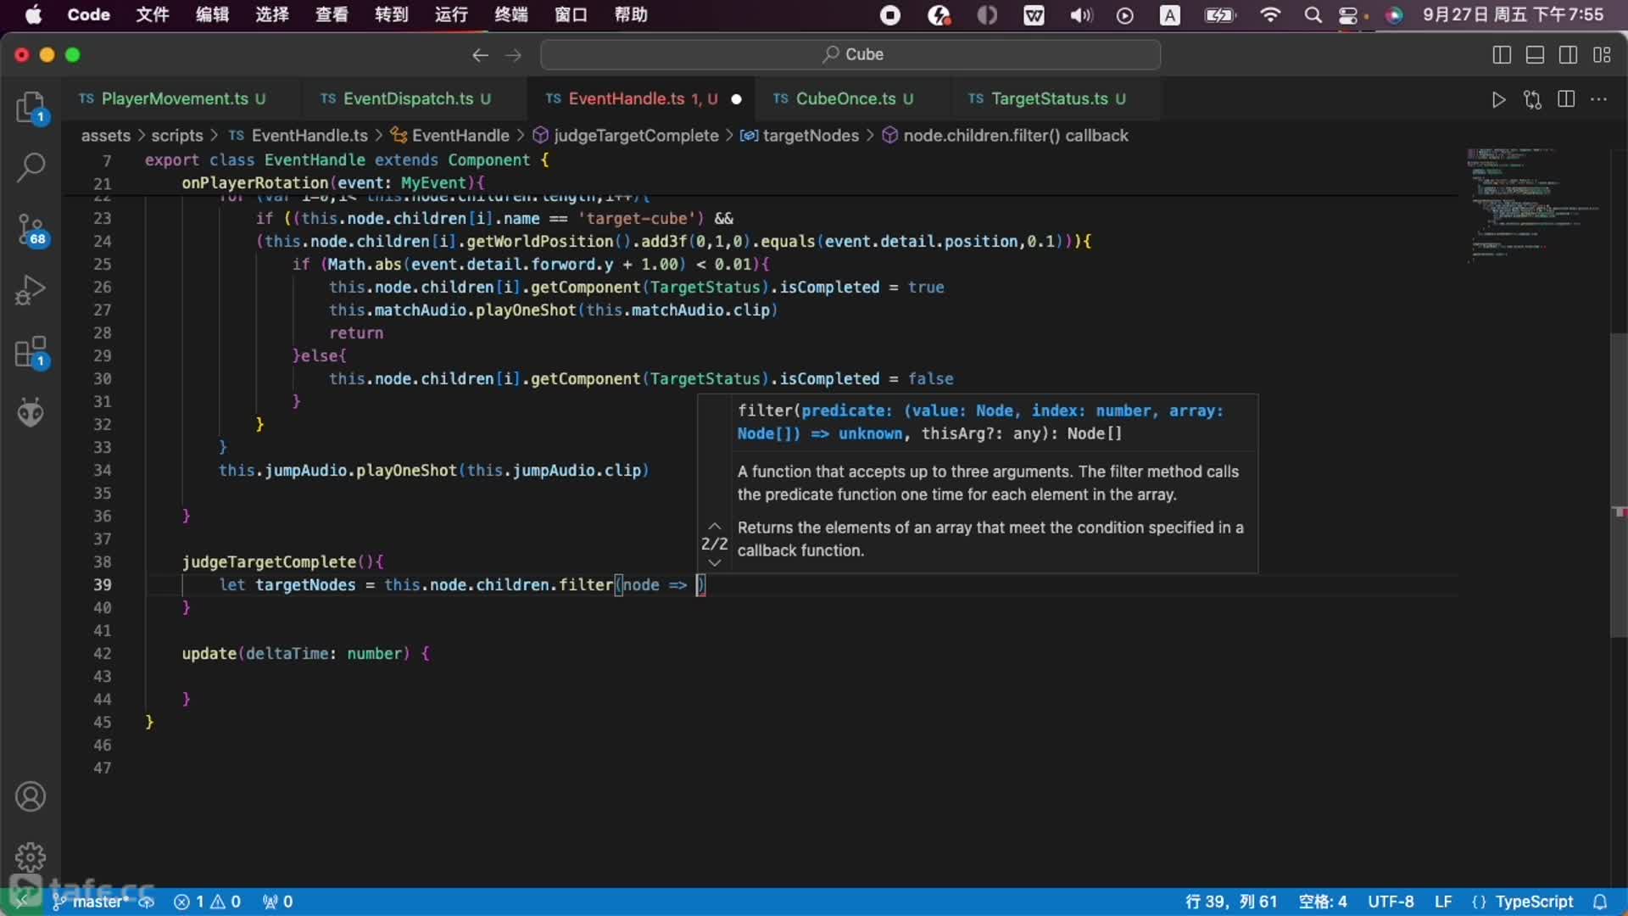
Task: Open Go to Line from 行 39, 列 61
Action: [1230, 902]
